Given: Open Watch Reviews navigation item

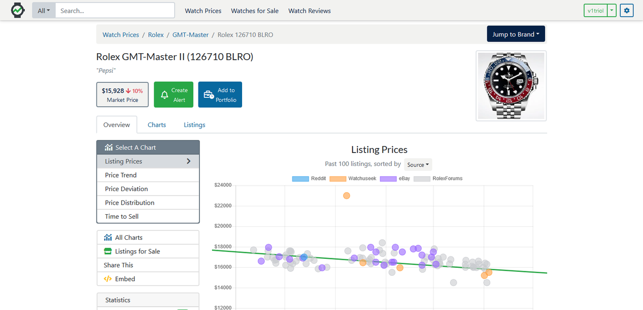Looking at the screenshot, I should (309, 11).
